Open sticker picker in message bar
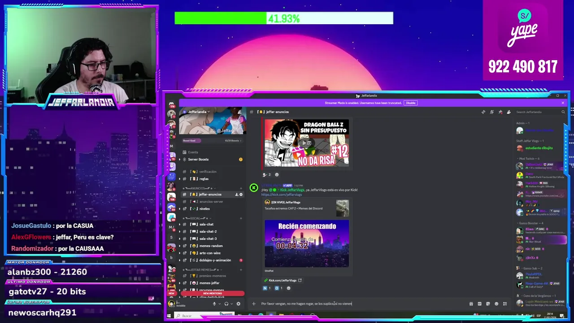 coord(488,304)
